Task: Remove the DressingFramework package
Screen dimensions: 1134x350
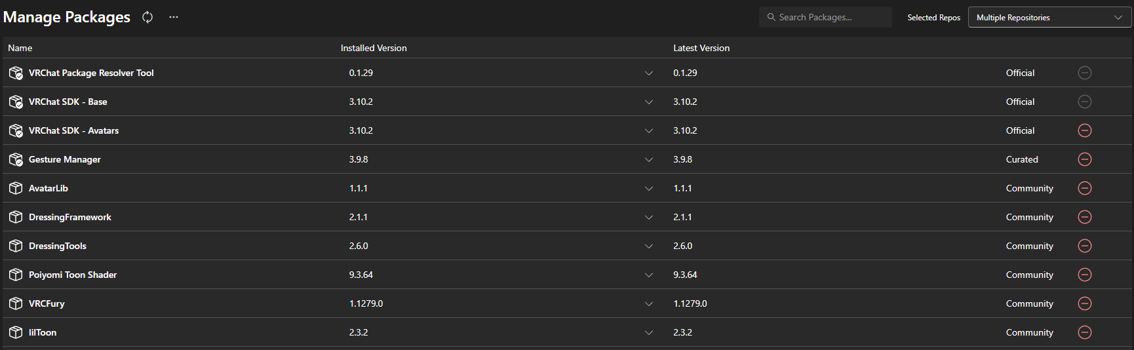Action: point(1085,217)
